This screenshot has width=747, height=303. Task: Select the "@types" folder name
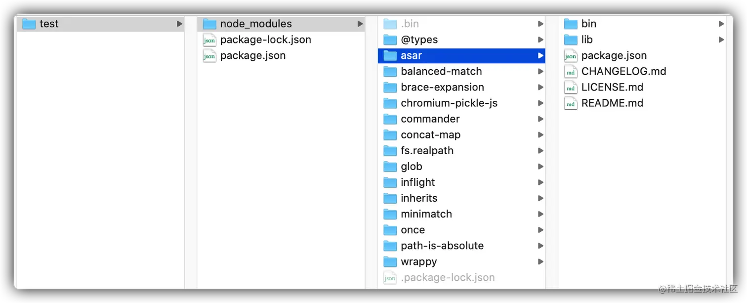tap(419, 40)
